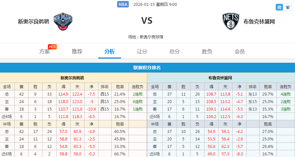Click 新奥尔良鹈鹕 table title
The height and width of the screenshot is (157, 295).
pos(72,78)
